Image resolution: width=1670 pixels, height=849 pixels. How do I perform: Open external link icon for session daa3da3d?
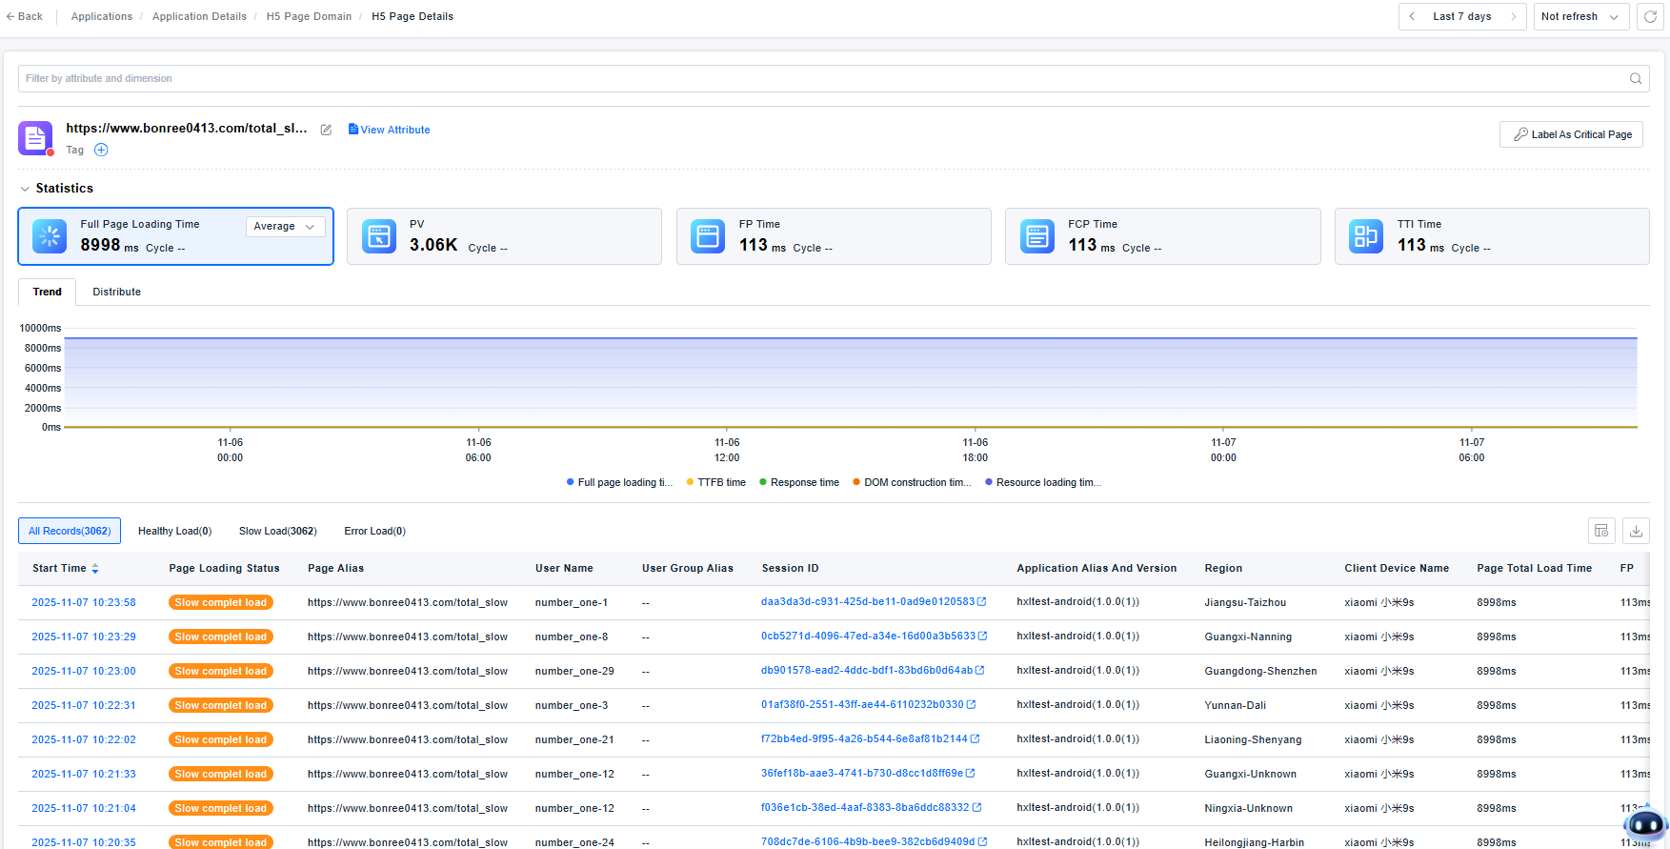pos(982,602)
